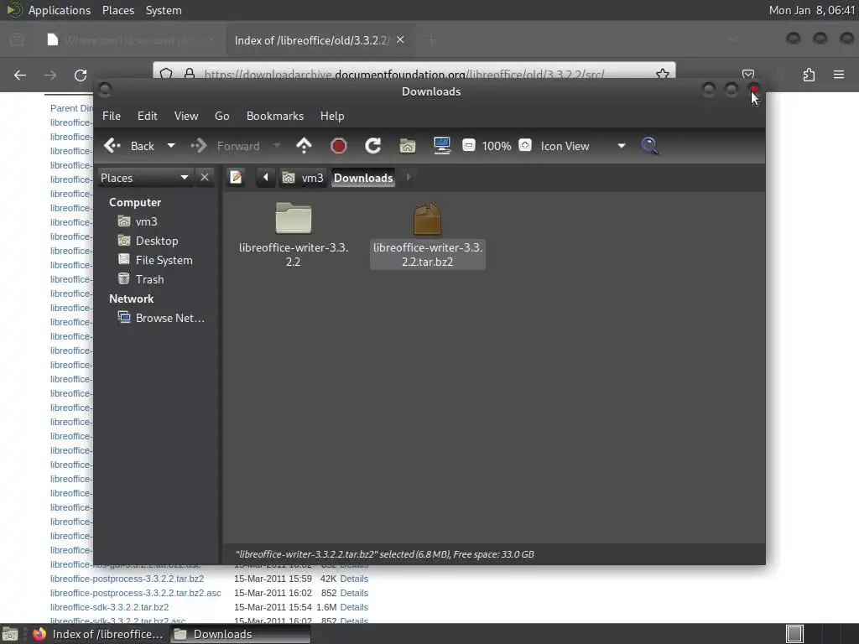Click the Network heading in the sidebar
The image size is (859, 644).
tap(131, 299)
